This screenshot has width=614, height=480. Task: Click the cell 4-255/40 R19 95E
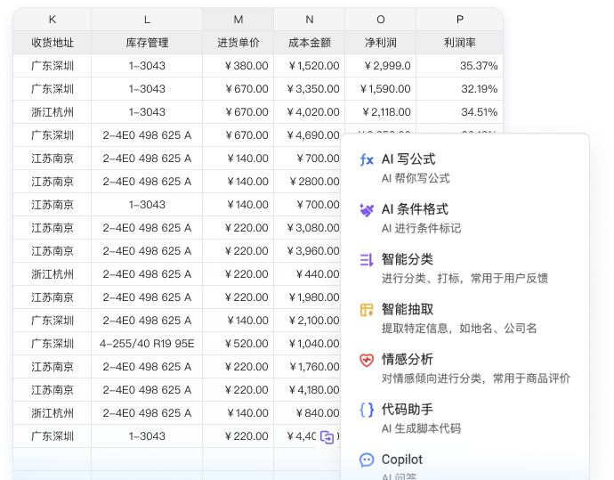coord(147,343)
